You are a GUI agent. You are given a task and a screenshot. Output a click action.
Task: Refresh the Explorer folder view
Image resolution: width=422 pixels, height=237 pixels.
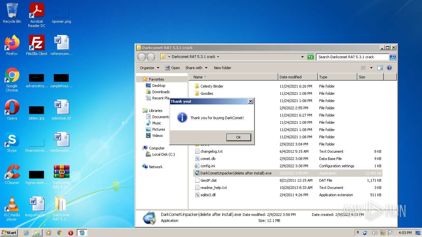(311, 57)
